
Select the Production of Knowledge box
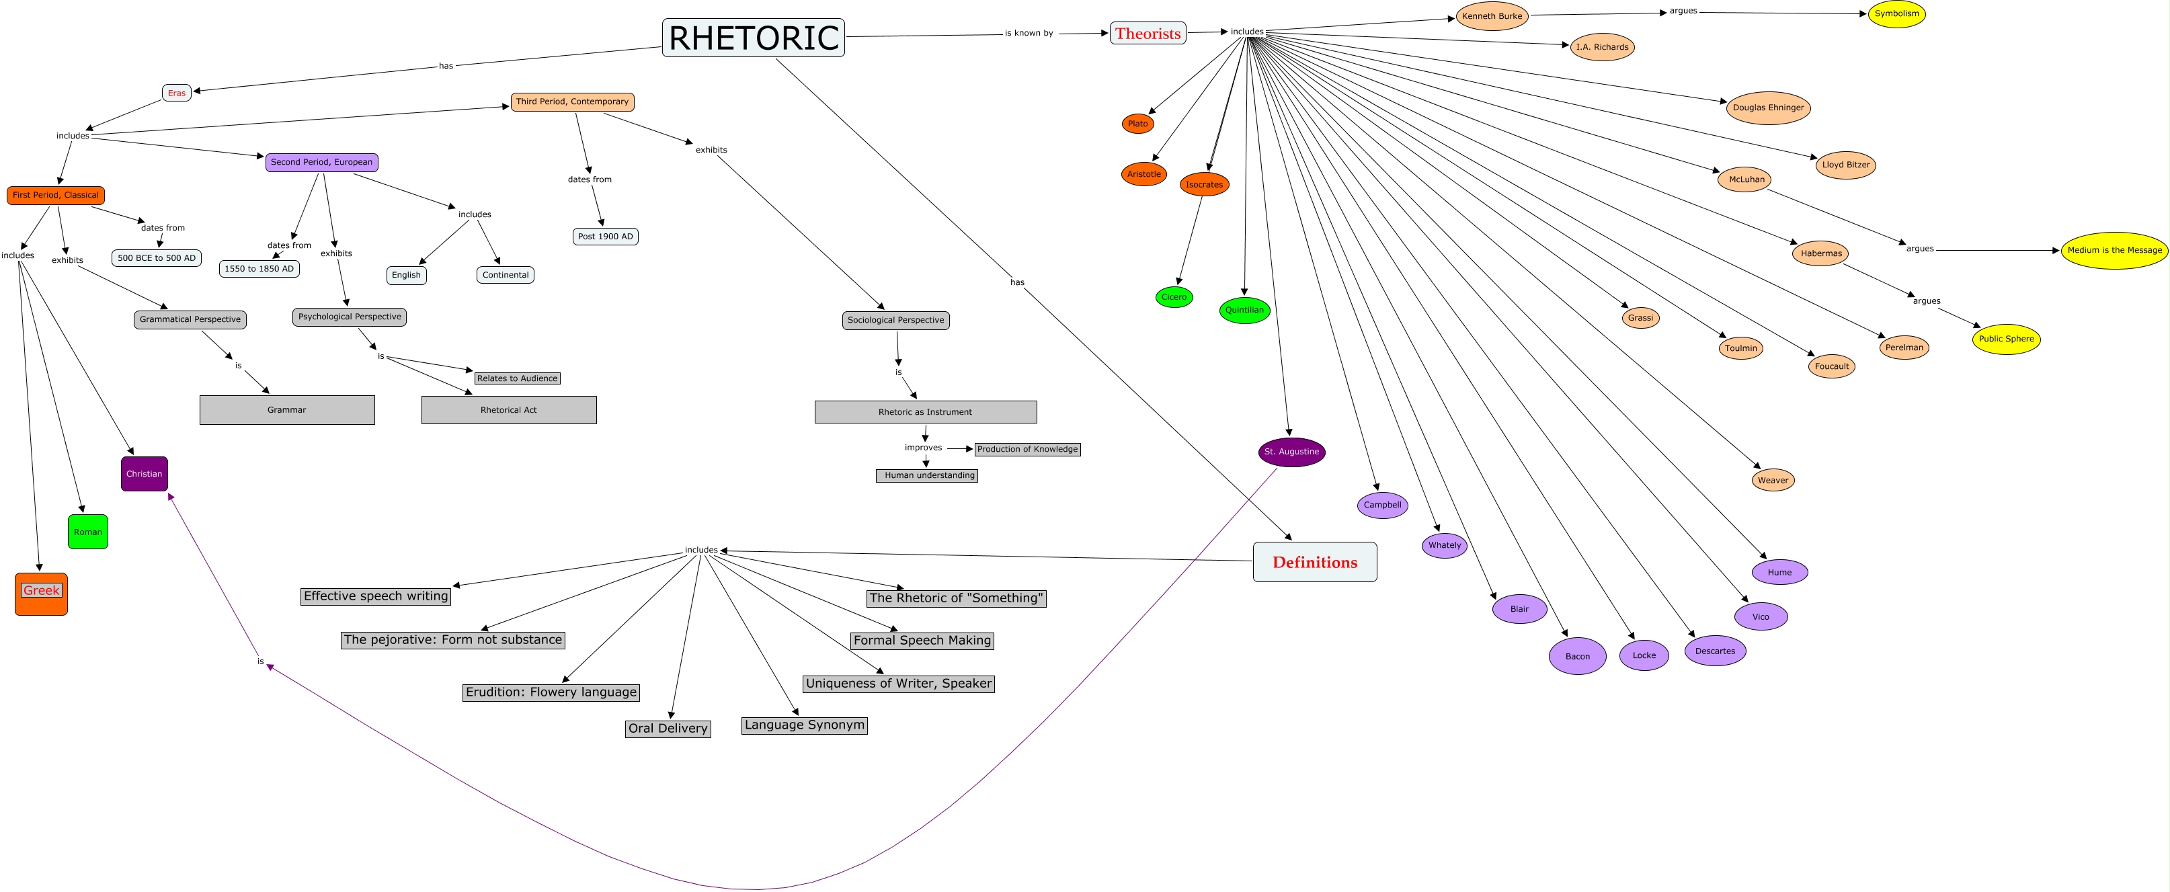[1028, 450]
